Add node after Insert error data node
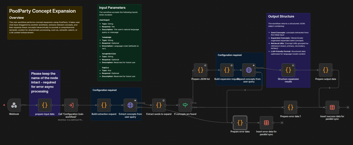Image resolution: width=353 pixels, height=145 pixels. [282, 123]
